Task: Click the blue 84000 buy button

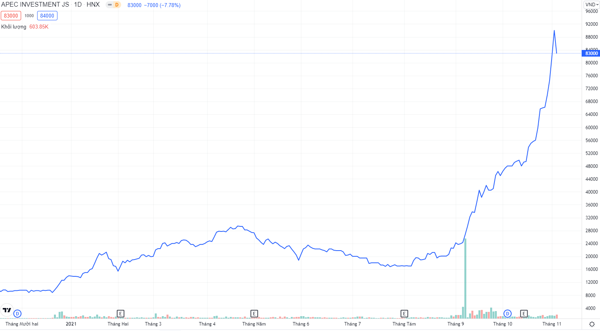Action: point(47,16)
